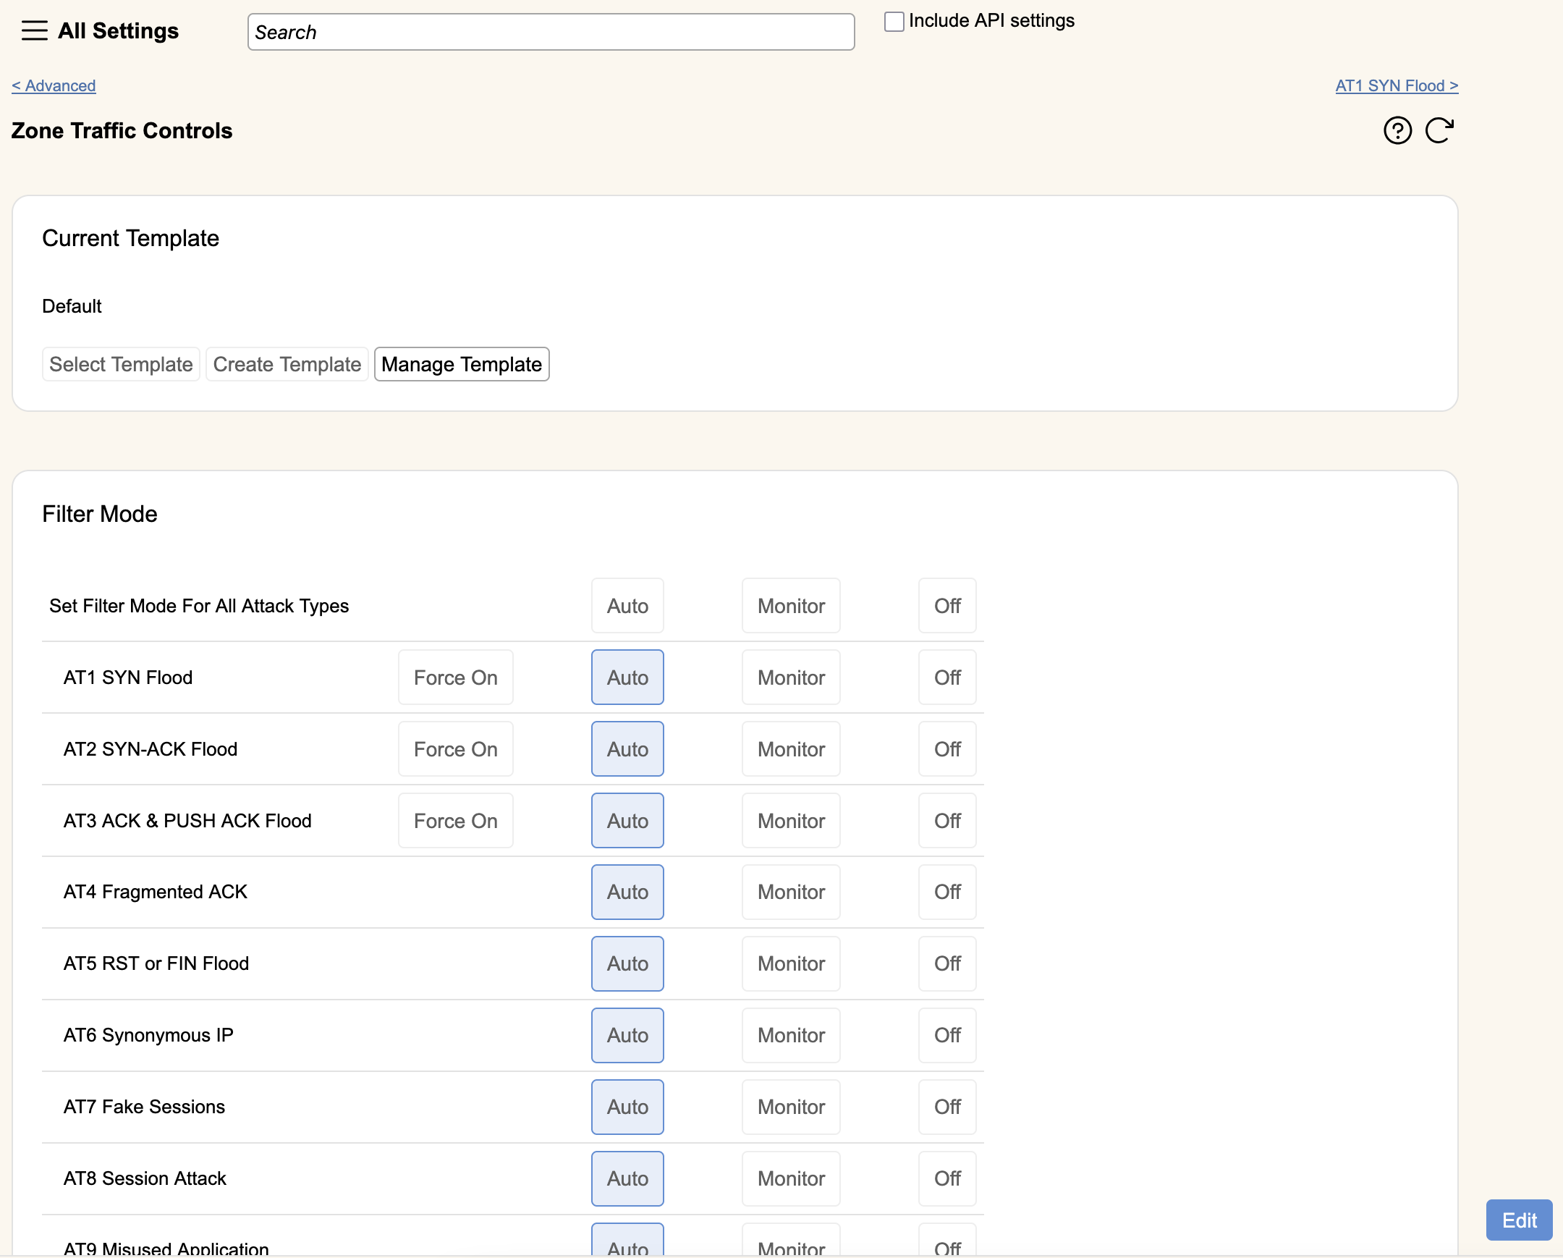Turn Off AT6 Synonymous IP
Viewport: 1563px width, 1258px height.
947,1035
